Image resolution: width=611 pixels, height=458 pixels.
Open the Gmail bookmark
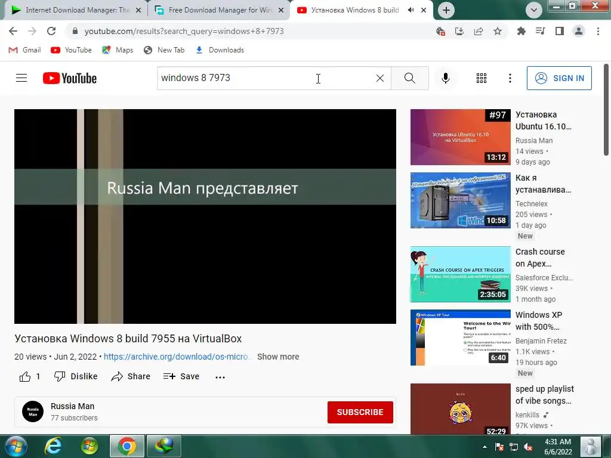[x=24, y=50]
